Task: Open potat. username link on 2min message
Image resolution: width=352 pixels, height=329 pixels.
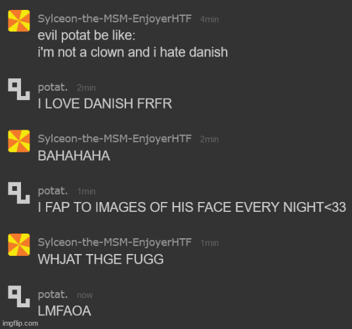Action: point(53,88)
